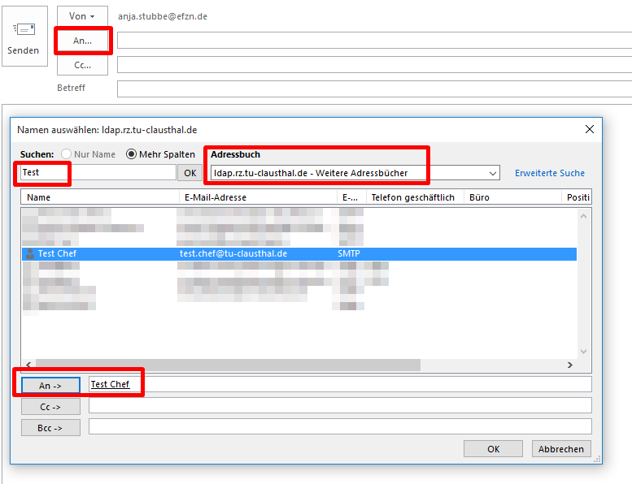
Task: Click the search field containing Test
Action: coord(98,173)
